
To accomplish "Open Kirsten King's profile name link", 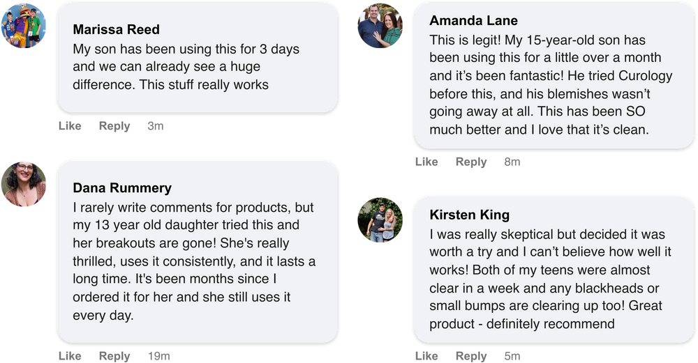I will [x=469, y=215].
